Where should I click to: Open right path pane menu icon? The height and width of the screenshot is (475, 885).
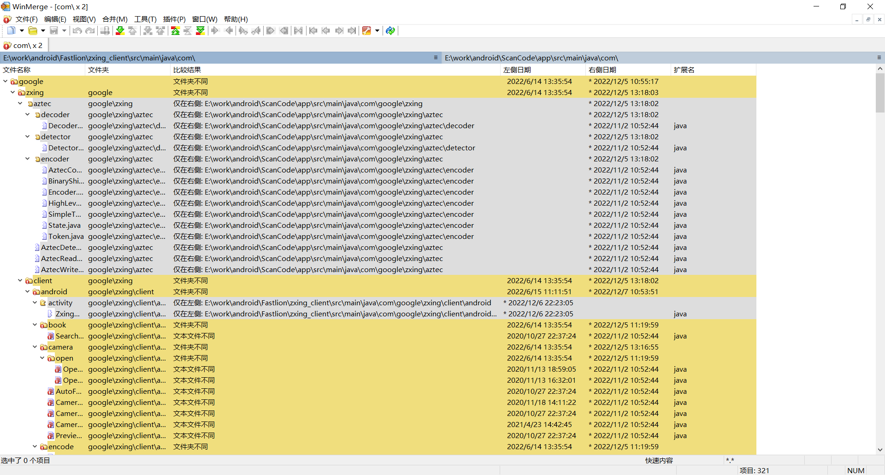point(879,58)
